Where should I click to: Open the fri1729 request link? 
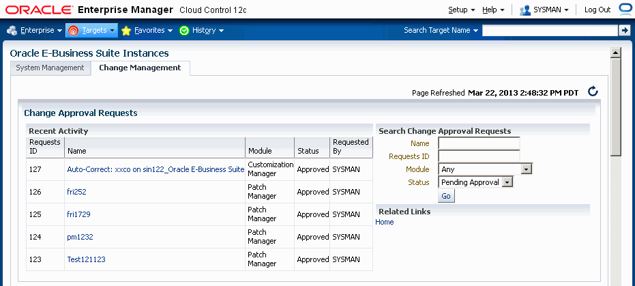[x=78, y=214]
